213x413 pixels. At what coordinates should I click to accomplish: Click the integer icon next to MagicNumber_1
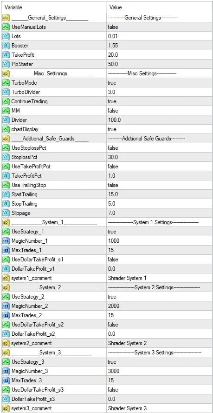[x=6, y=241]
